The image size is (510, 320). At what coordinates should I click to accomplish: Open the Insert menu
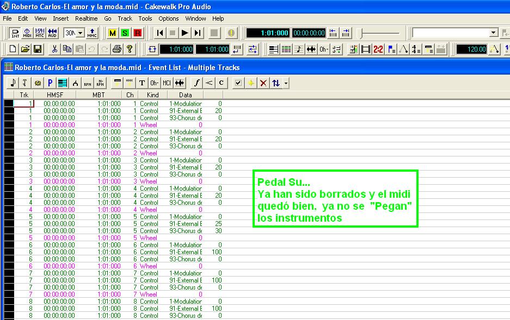pos(61,18)
